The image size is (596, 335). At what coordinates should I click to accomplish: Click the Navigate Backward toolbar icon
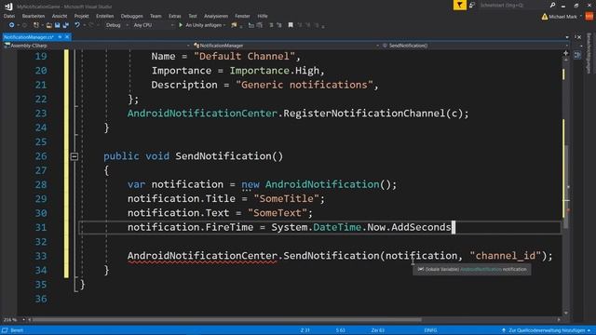pos(11,25)
